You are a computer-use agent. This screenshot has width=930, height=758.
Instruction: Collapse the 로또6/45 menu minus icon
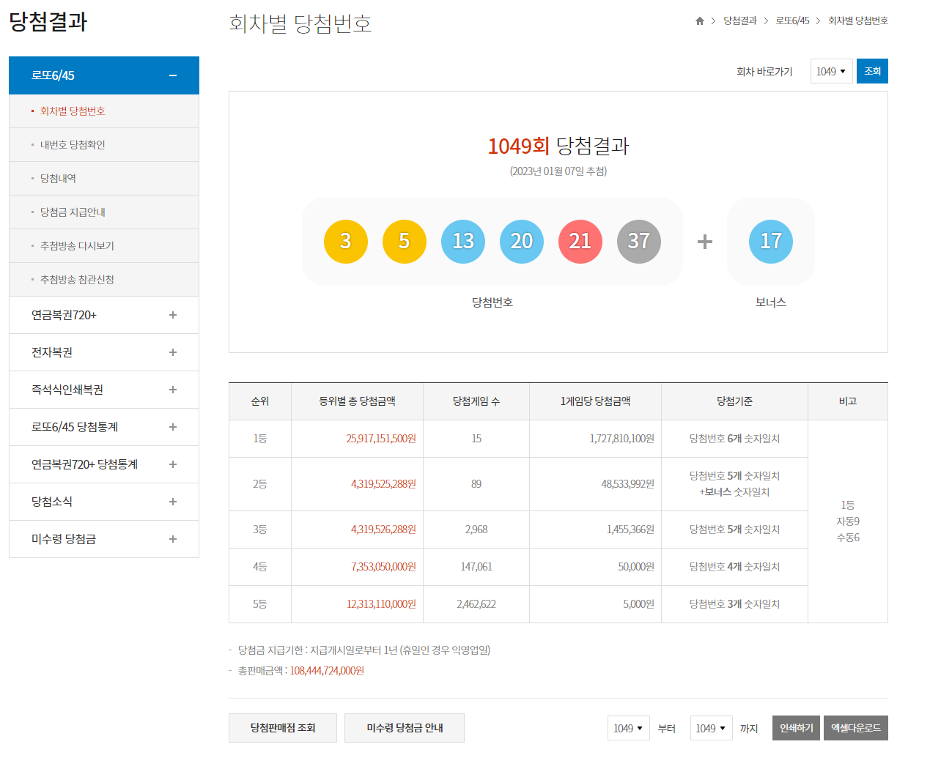coord(173,75)
